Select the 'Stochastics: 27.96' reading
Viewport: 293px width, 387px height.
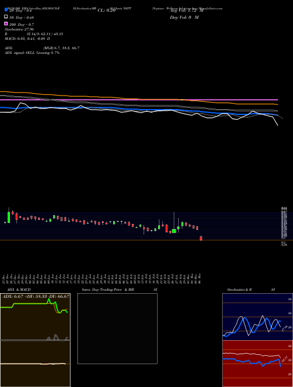(x=19, y=29)
